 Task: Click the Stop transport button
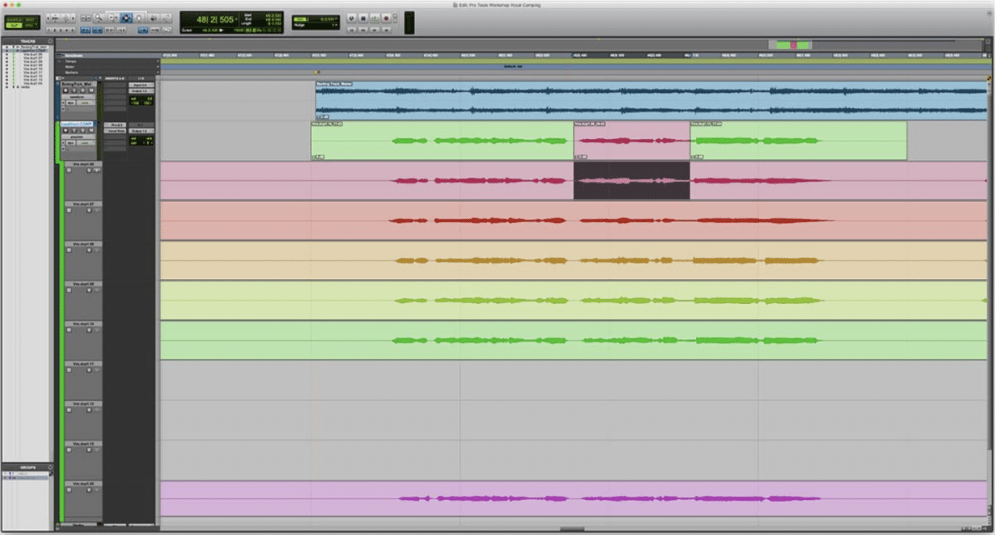(x=363, y=18)
